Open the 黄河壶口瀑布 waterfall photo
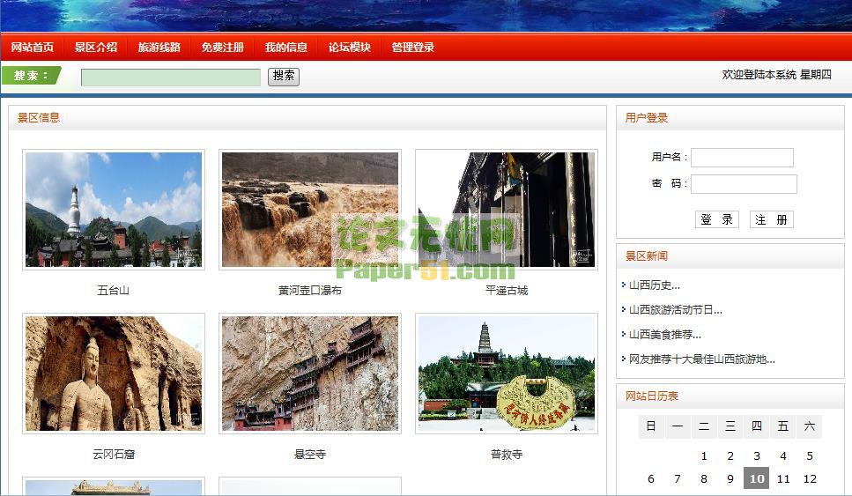Viewport: 852px width, 496px height. click(x=310, y=210)
